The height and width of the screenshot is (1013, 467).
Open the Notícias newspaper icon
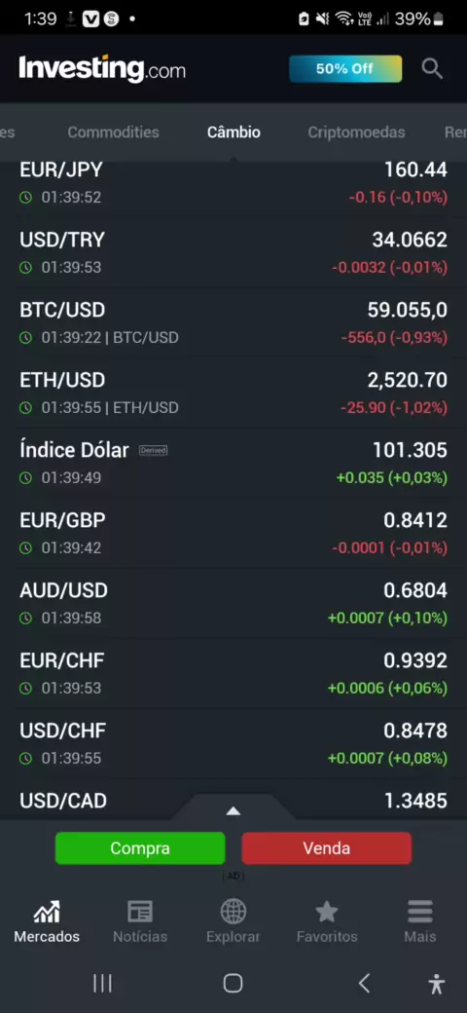(x=140, y=912)
